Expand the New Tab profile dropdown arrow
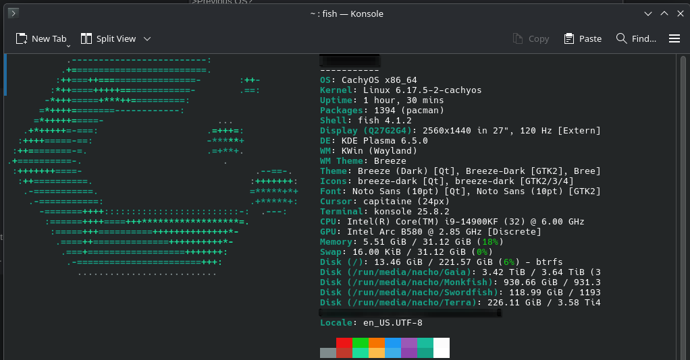The width and height of the screenshot is (690, 360). 68,46
